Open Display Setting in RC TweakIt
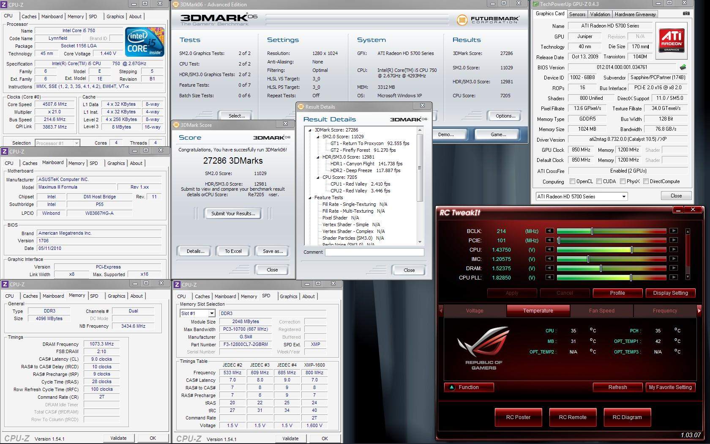 coord(670,293)
